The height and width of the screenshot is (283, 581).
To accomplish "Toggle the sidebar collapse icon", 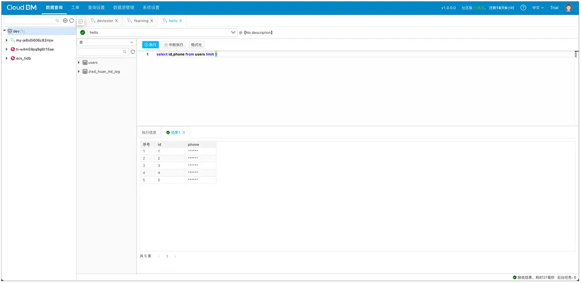I will click(80, 22).
